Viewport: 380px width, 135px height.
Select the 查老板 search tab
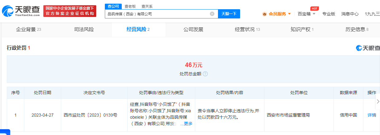[130, 6]
